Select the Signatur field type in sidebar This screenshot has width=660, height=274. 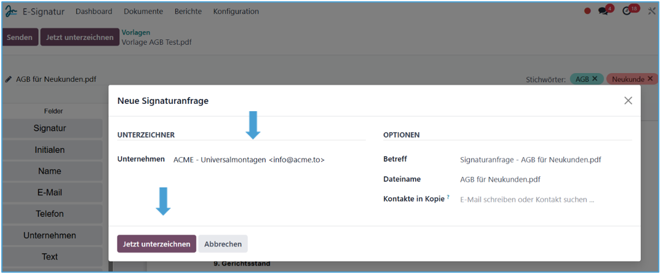coord(50,128)
